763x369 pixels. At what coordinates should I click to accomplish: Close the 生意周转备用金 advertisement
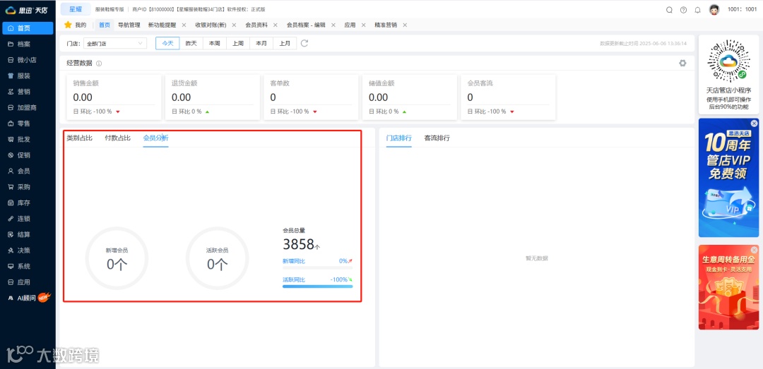(x=755, y=250)
